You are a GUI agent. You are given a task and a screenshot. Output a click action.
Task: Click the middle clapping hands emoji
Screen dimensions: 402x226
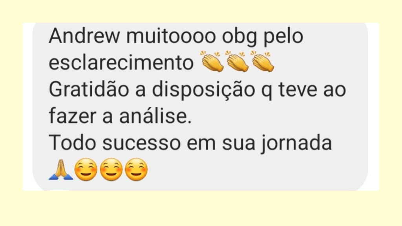[x=237, y=61]
